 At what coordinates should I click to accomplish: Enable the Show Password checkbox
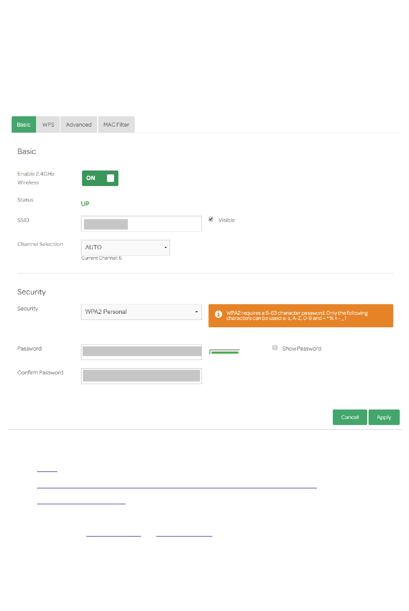[275, 347]
